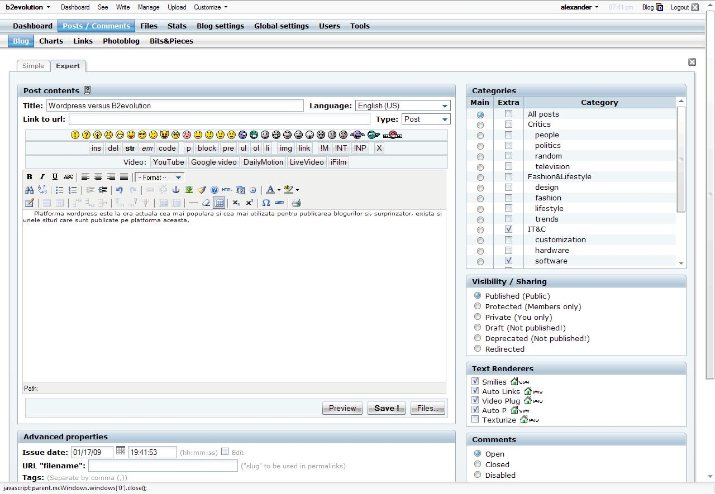Screen dimensions: 715x494
Task: Insert an unordered bullet list
Action: point(60,190)
